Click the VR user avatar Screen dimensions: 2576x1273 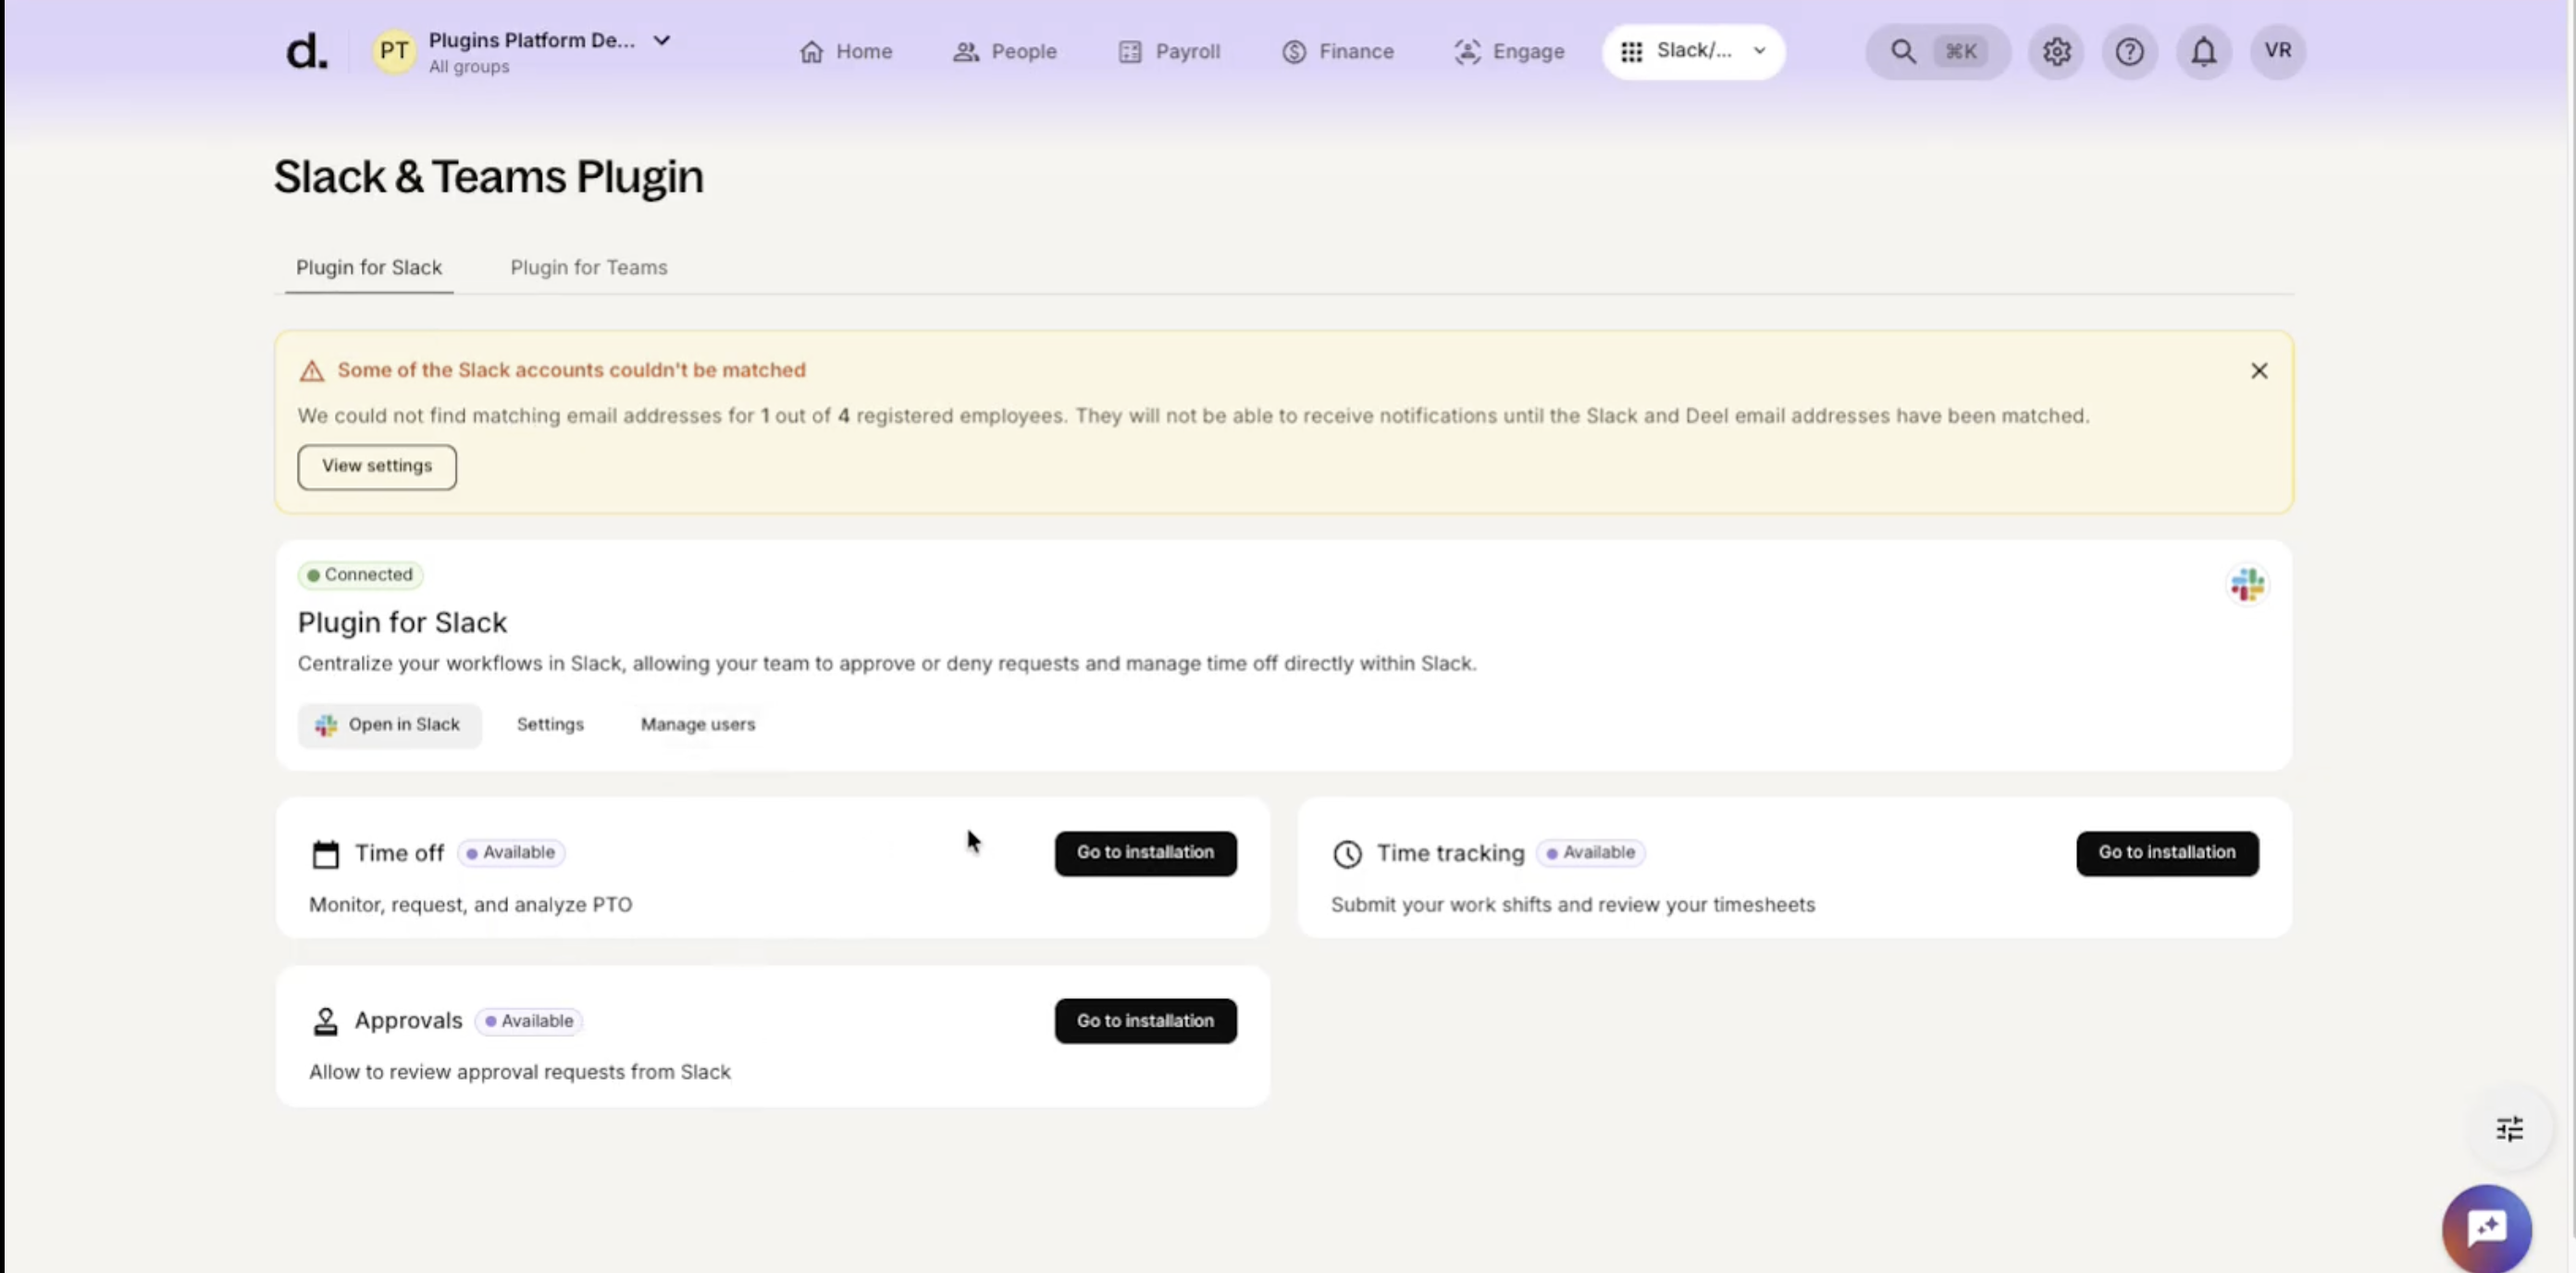2277,51
